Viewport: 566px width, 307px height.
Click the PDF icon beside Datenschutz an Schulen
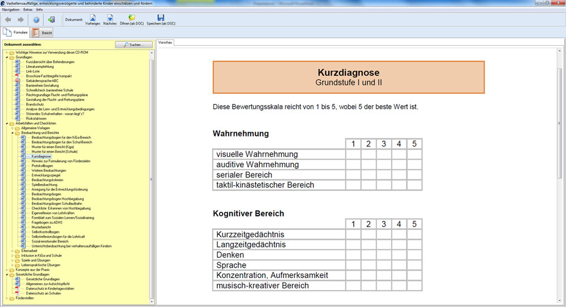(18, 293)
